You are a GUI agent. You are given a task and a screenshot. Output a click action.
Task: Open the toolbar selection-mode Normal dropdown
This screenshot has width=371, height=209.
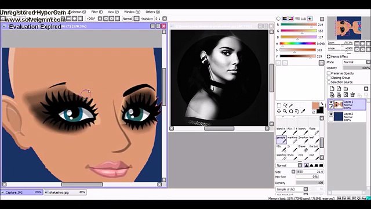[127, 19]
